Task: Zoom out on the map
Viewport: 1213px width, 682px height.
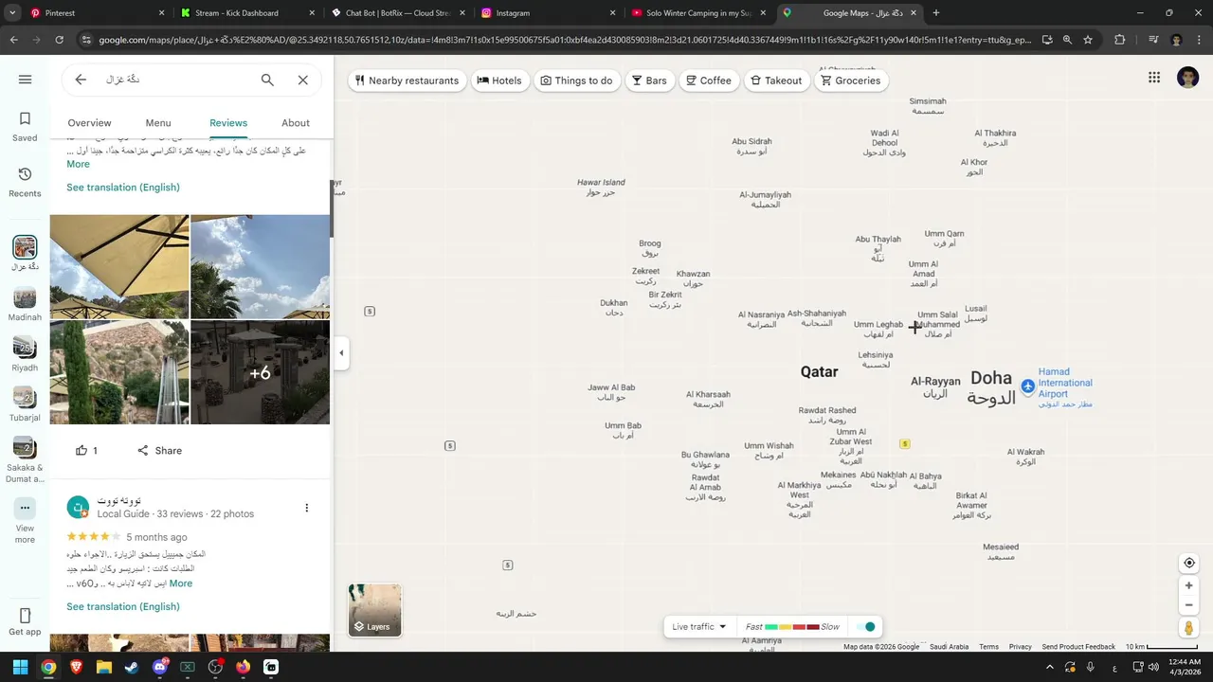Action: 1189,605
